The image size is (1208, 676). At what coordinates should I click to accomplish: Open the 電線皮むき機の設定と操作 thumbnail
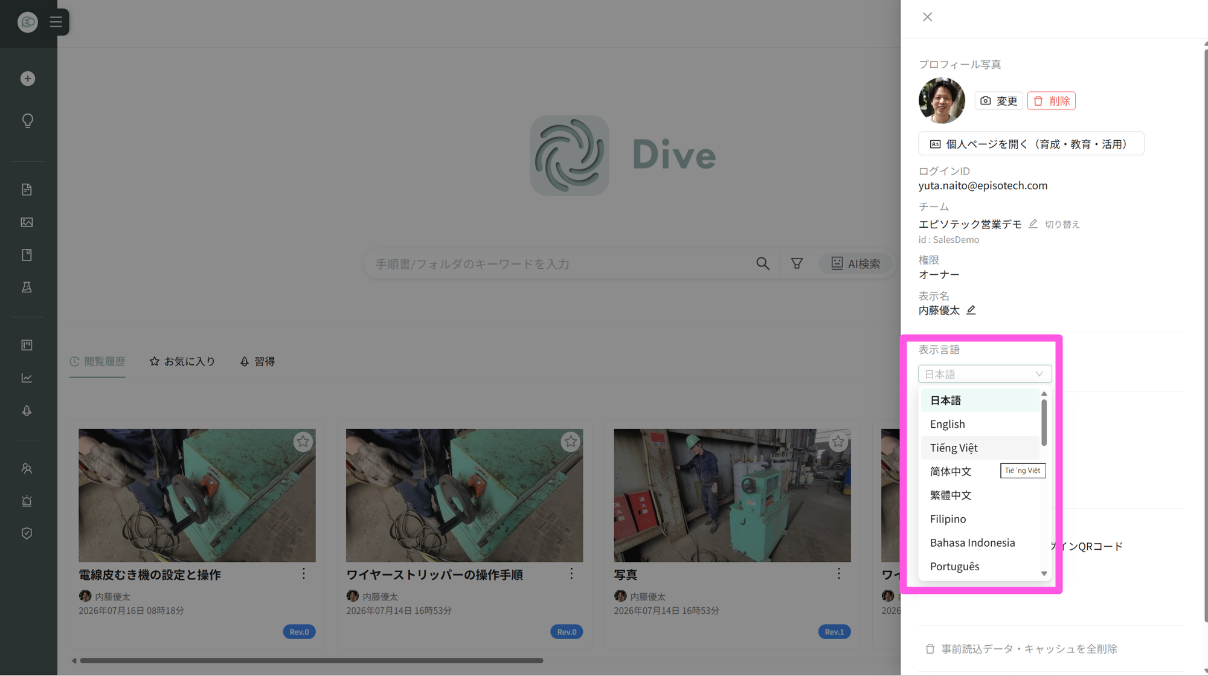coord(197,495)
